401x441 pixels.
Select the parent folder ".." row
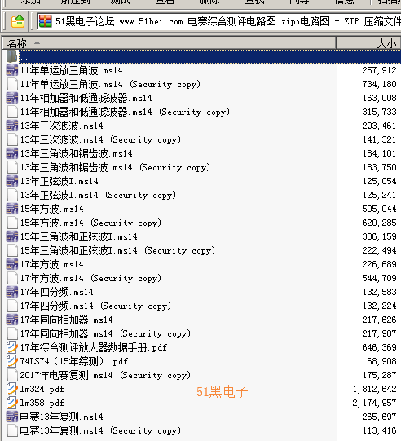click(202, 56)
